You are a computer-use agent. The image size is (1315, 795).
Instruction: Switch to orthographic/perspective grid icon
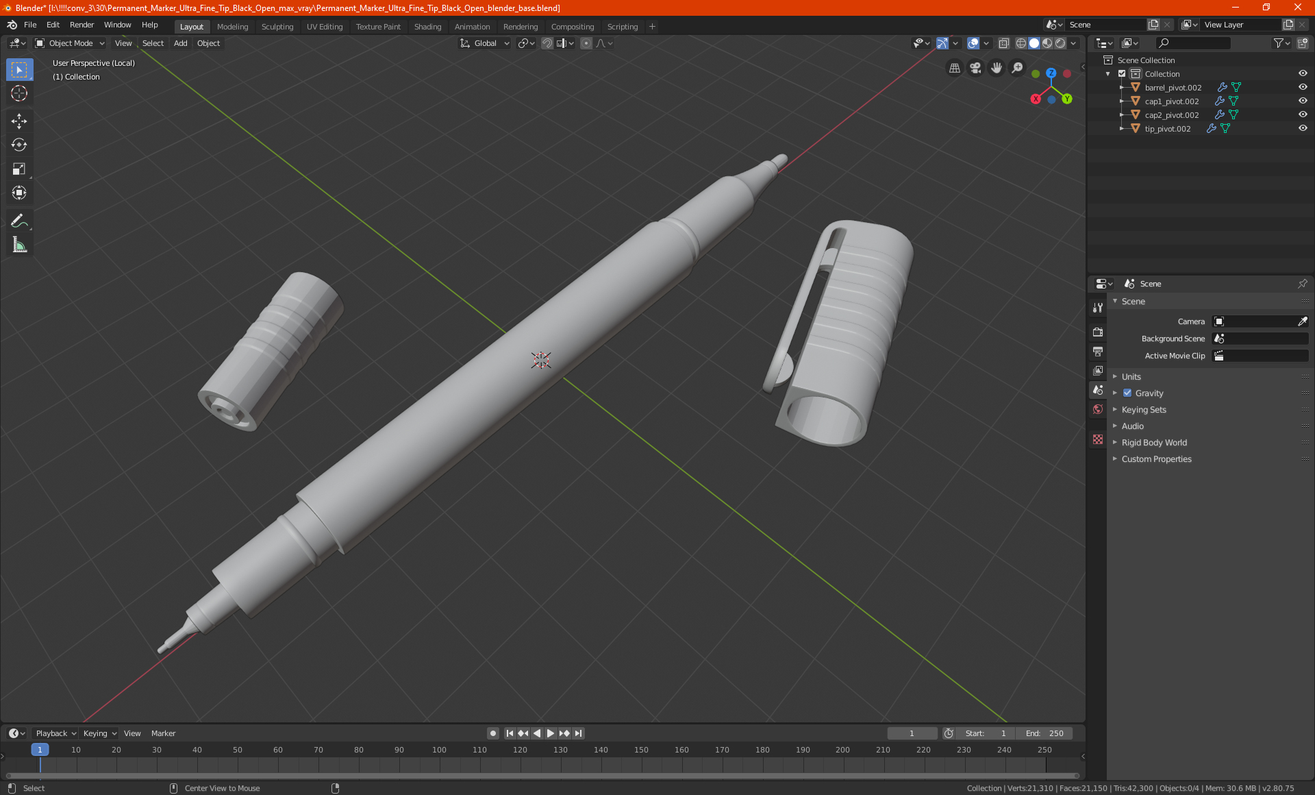954,68
